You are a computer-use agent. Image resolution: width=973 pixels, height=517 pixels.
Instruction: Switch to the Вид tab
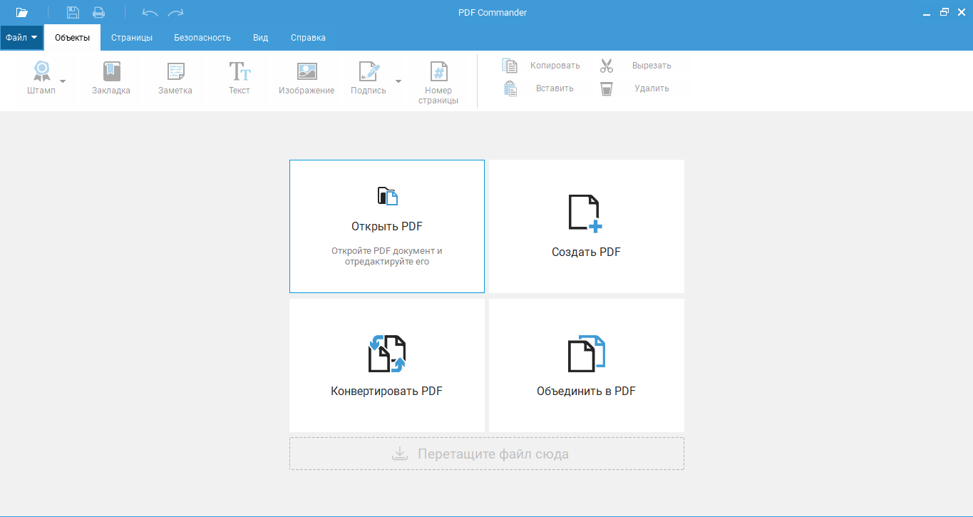tap(261, 38)
